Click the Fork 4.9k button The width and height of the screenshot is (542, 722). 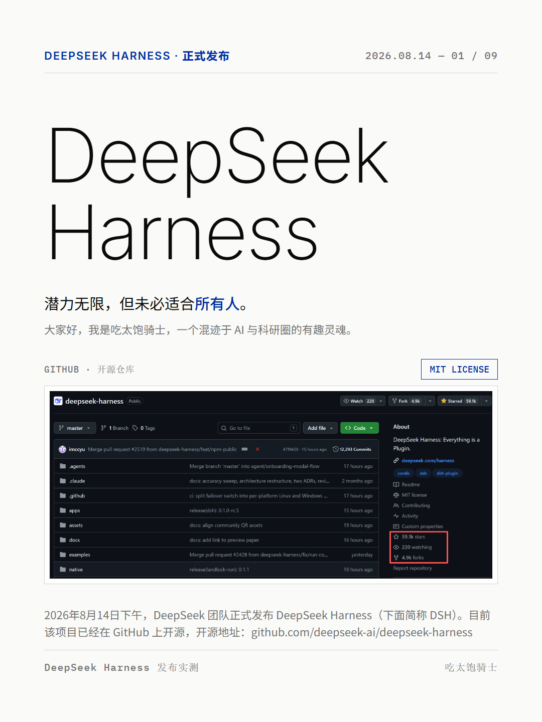point(406,401)
